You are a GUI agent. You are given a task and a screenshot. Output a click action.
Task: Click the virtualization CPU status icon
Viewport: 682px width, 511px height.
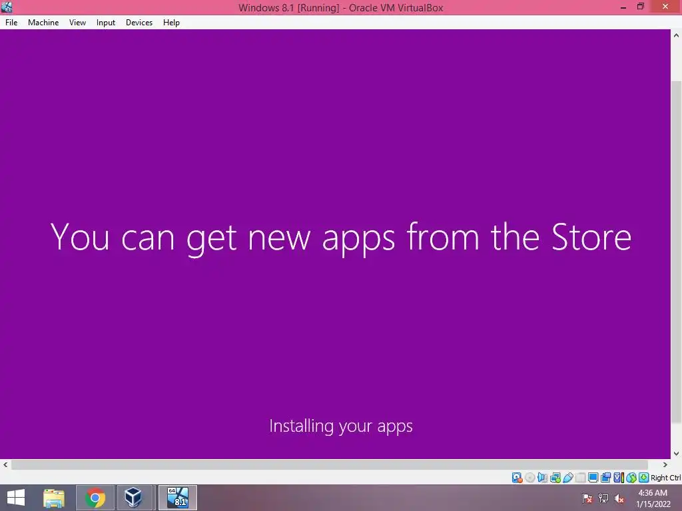click(619, 478)
